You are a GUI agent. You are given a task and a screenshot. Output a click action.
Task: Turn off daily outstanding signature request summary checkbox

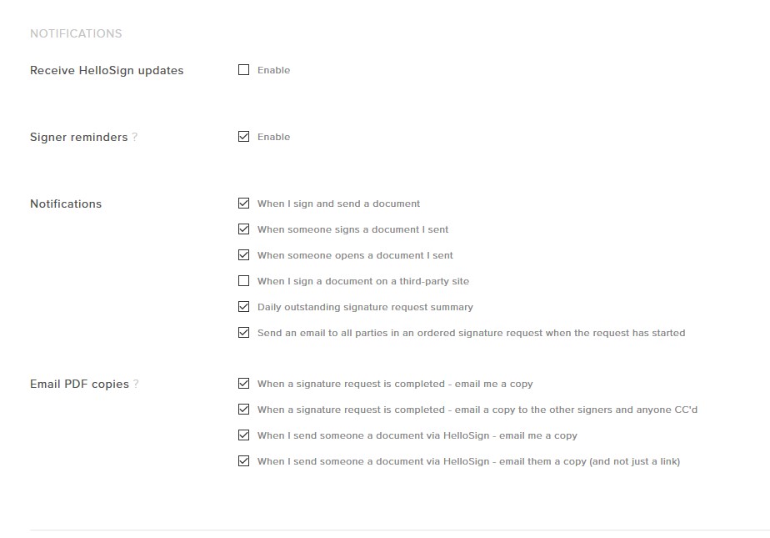(243, 306)
